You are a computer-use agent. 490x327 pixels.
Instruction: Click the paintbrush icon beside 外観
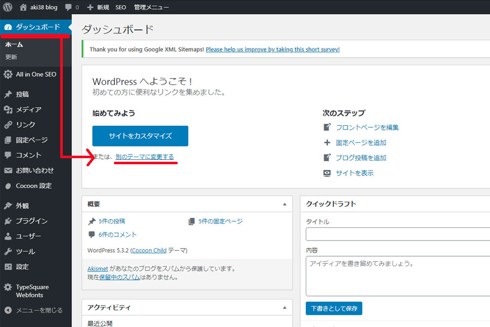(8, 206)
